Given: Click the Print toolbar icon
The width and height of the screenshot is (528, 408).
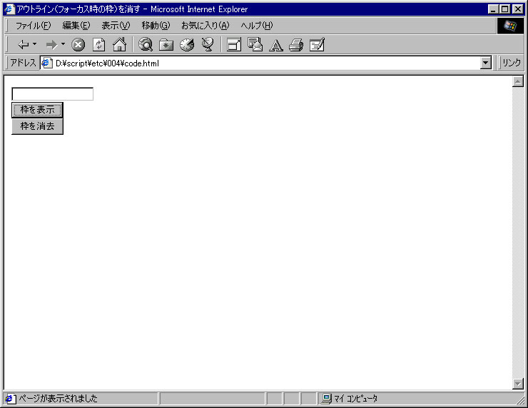Looking at the screenshot, I should [296, 44].
